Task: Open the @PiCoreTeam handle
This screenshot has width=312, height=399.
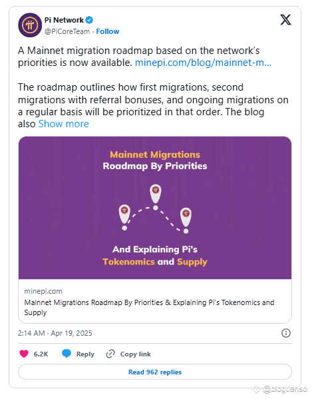Action: point(67,31)
